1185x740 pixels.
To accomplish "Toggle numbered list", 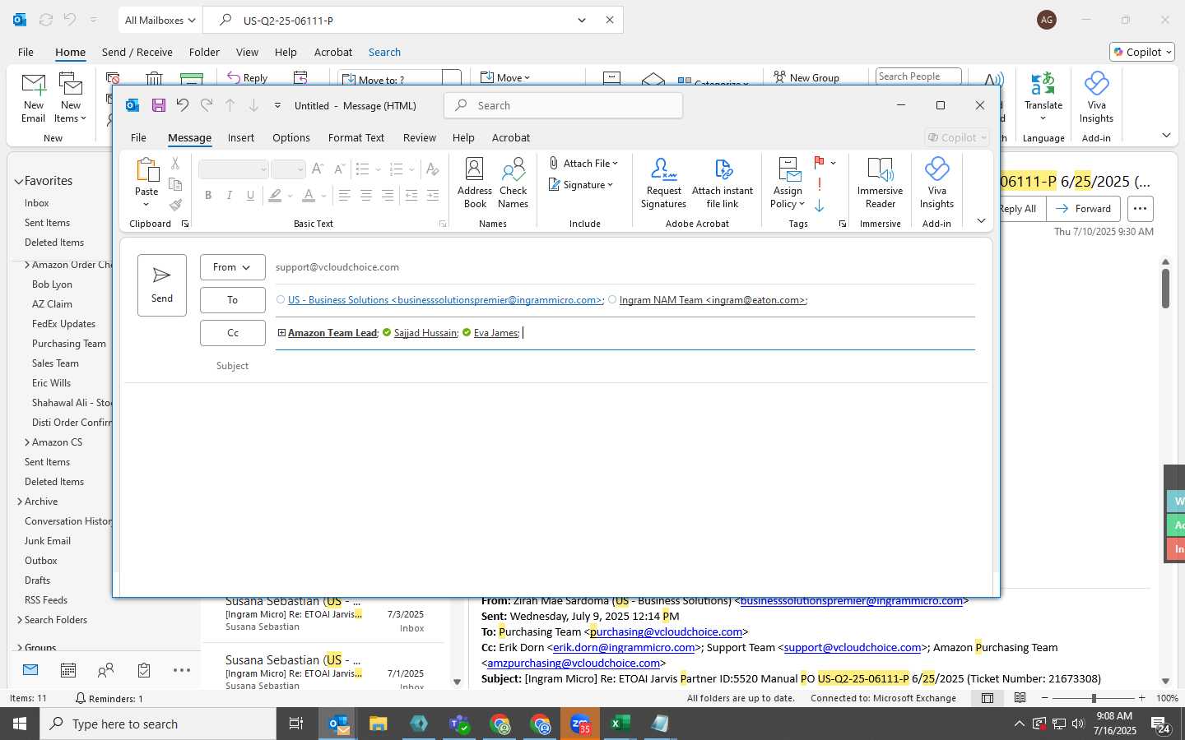I will point(397,169).
